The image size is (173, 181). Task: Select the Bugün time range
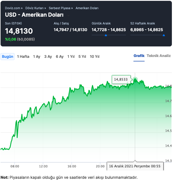tap(8, 56)
